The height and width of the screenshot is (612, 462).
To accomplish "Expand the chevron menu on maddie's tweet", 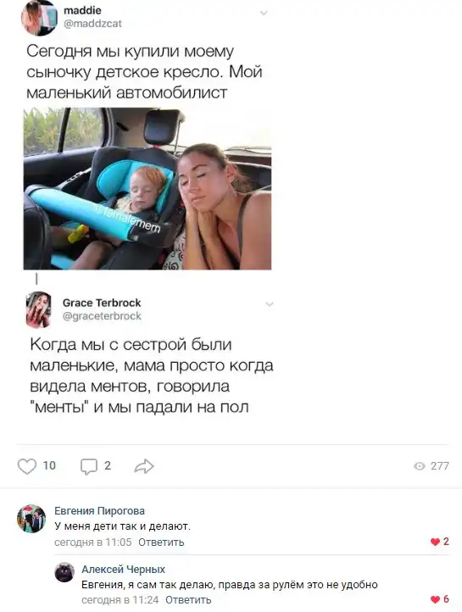I will click(264, 14).
